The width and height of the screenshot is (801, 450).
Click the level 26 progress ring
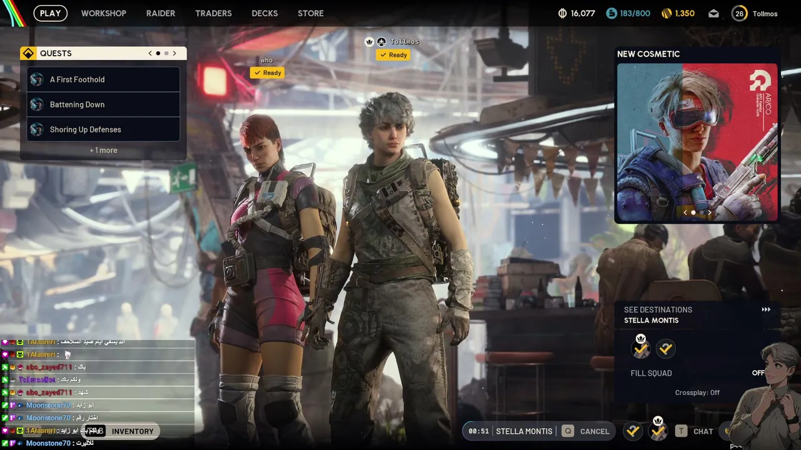(740, 13)
